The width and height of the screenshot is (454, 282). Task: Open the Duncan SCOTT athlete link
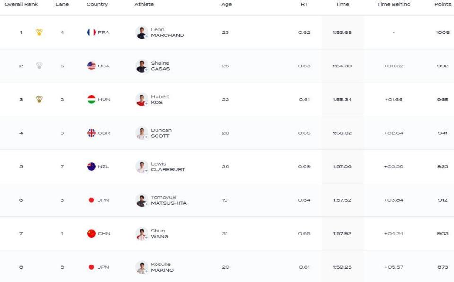pos(161,133)
